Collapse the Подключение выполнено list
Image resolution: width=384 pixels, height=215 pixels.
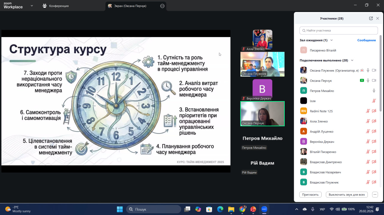tap(352, 60)
